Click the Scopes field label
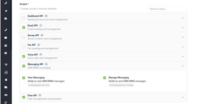 pos(23,4)
